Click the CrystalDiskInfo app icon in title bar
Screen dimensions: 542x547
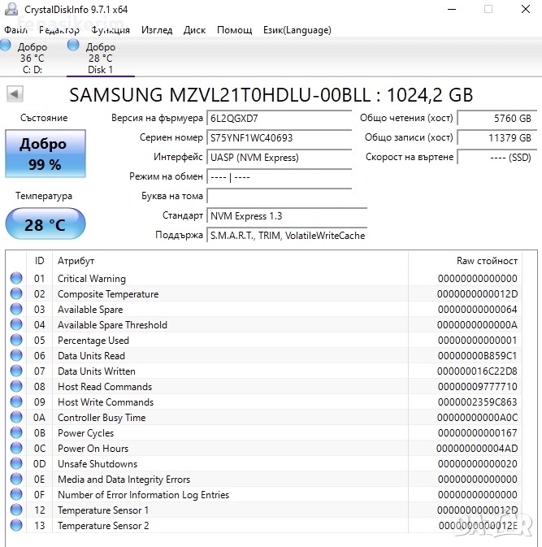(11, 10)
